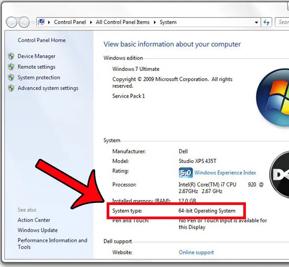The height and width of the screenshot is (267, 289).
Task: Click the 5.0 rating badge icon
Action: point(186,173)
